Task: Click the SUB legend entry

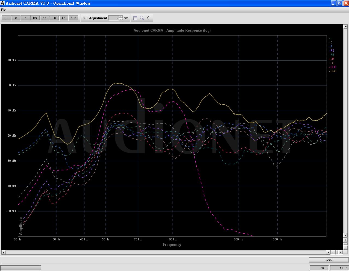Action: (x=333, y=67)
